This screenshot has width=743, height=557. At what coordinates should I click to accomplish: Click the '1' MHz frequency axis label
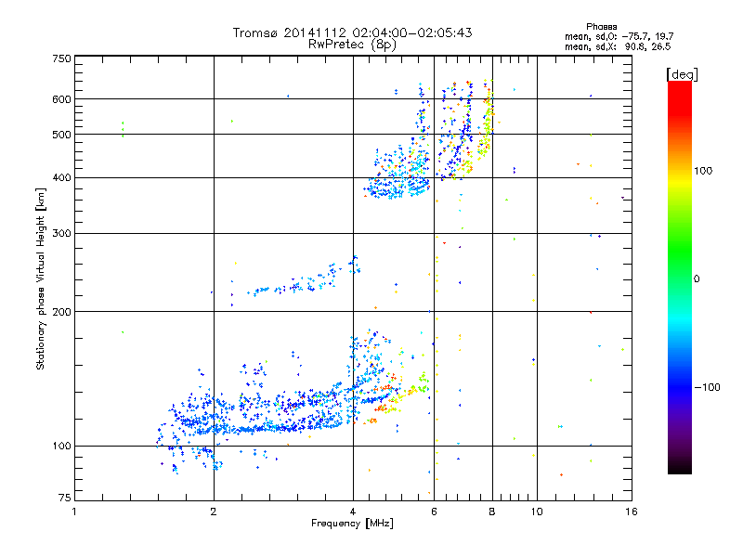point(74,512)
